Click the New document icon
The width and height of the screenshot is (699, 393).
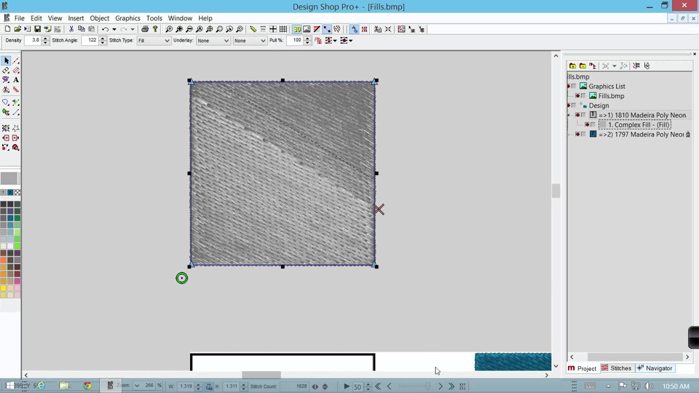[x=8, y=29]
